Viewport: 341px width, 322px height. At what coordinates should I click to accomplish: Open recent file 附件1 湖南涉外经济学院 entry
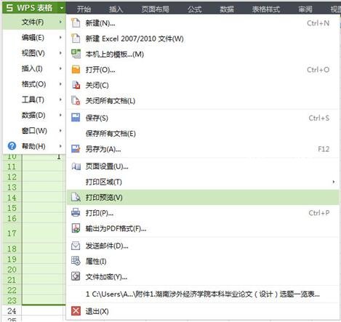coord(203,294)
